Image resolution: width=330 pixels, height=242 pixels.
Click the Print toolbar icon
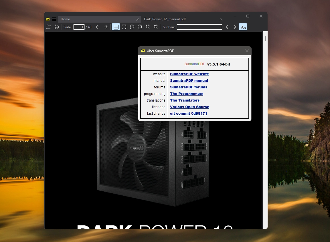[57, 27]
